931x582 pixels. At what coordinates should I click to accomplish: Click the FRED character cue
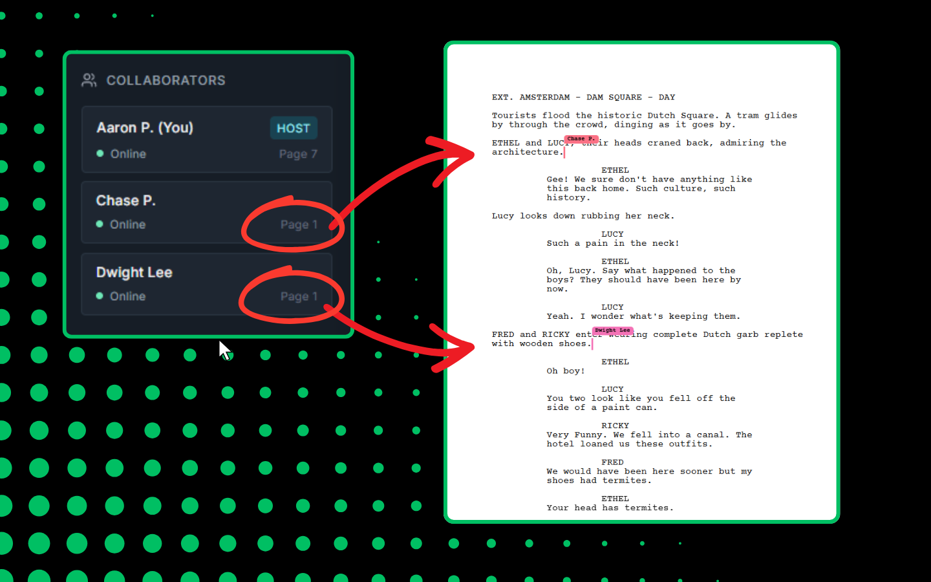tap(612, 463)
